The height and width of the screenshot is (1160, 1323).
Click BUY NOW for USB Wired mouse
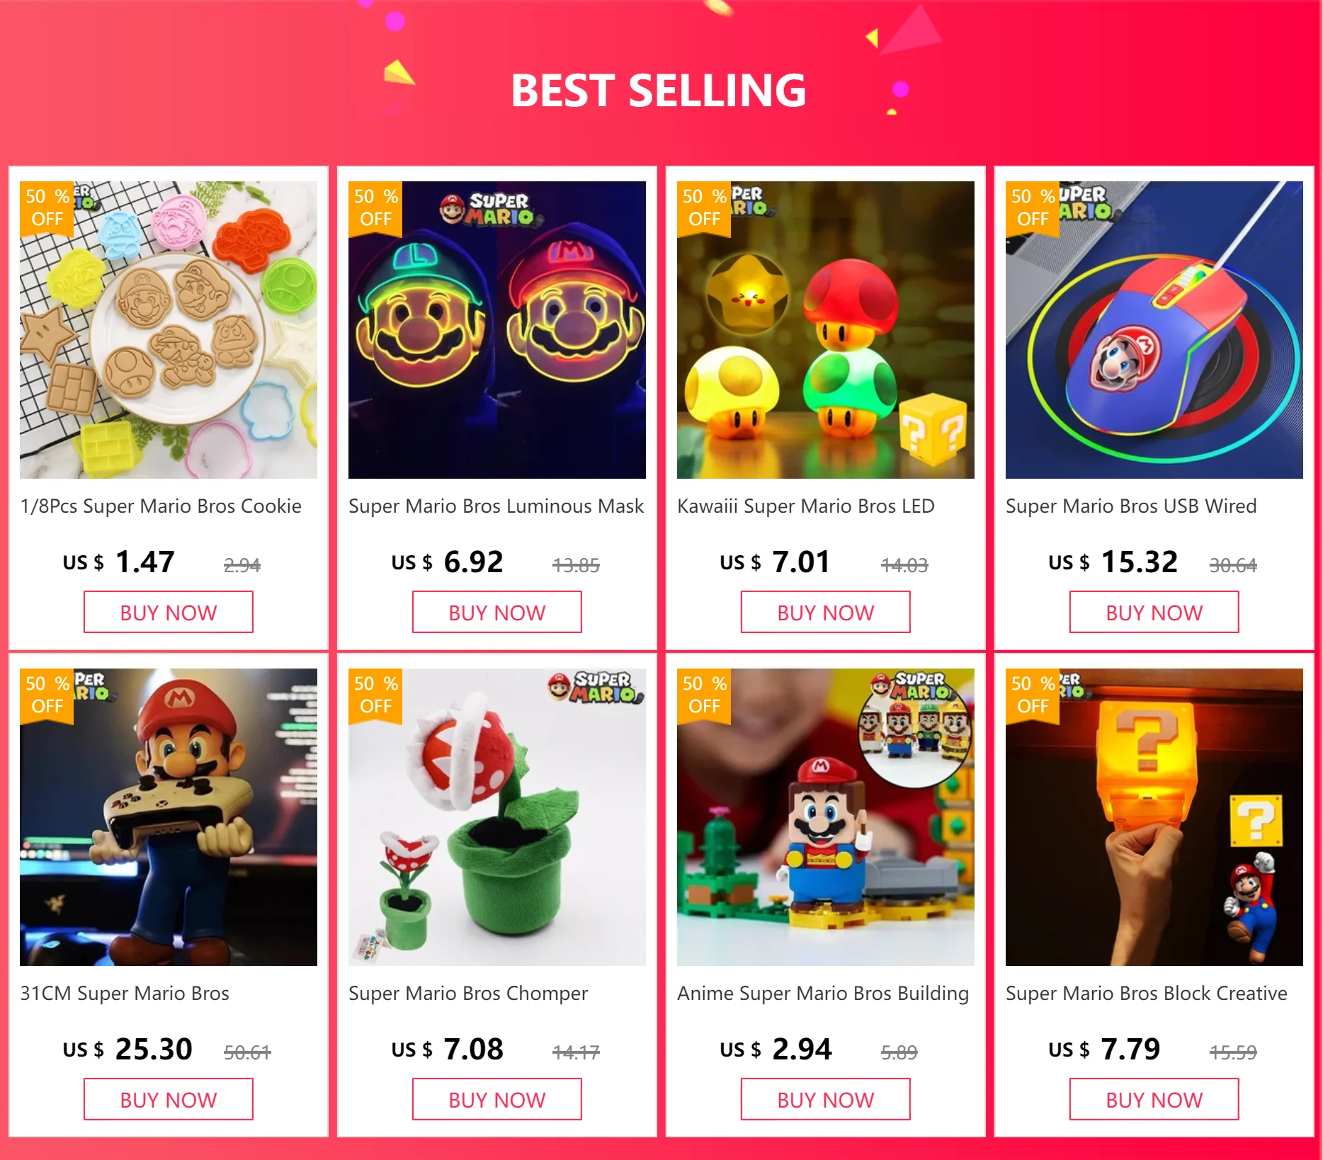(1154, 612)
